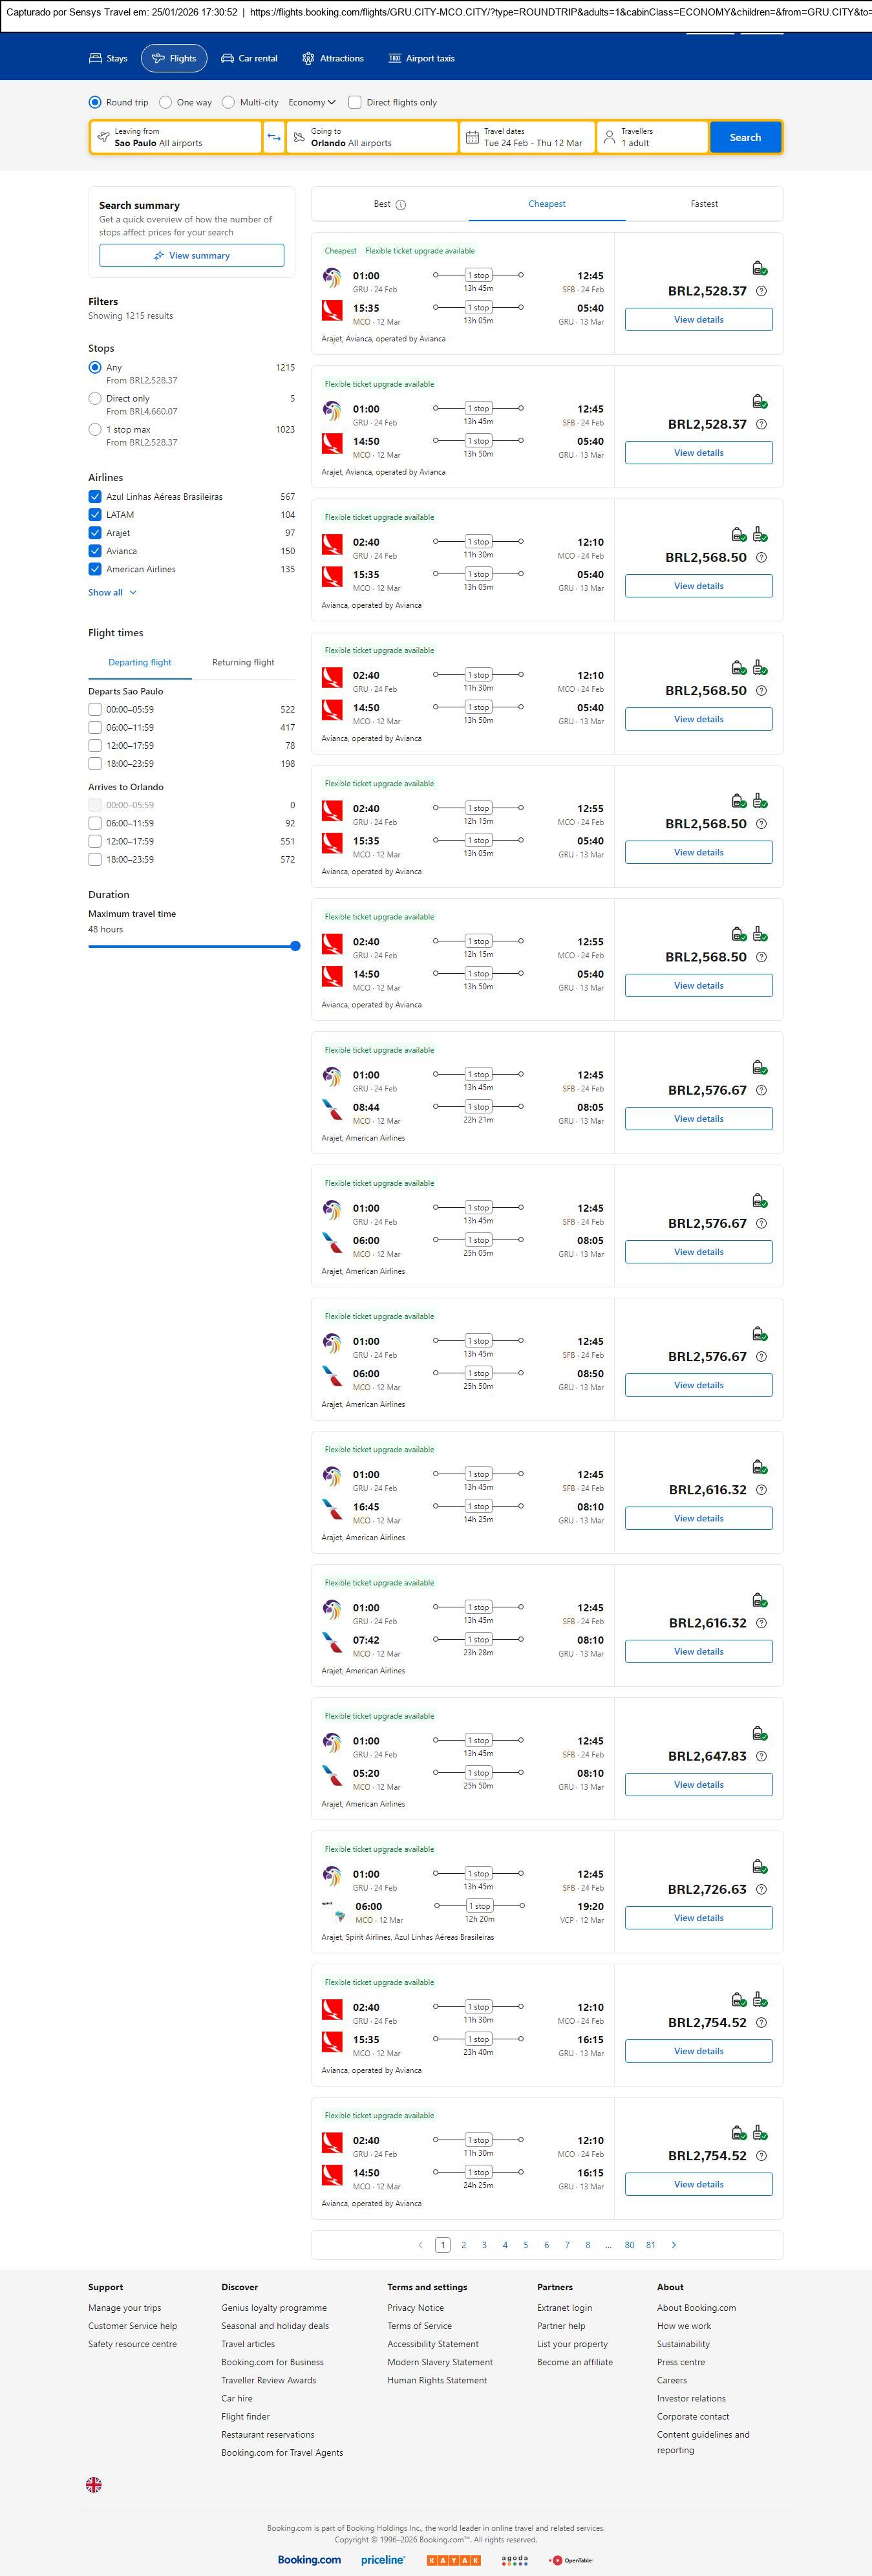Click the calendar icon in Travel dates field
Screen dimensions: 872x2576
pos(471,137)
